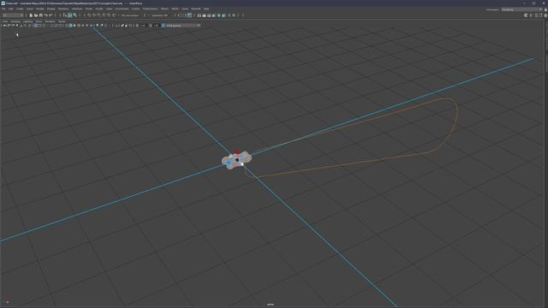Open the Help menu

(206, 9)
